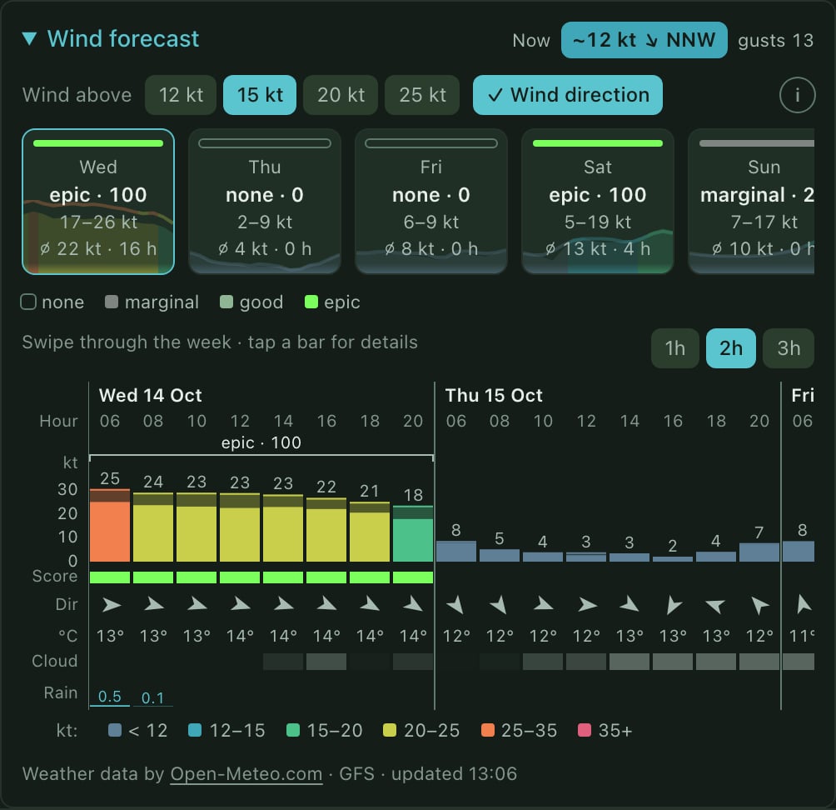Click the Thu 16 wind direction arrow
The image size is (836, 810).
point(674,606)
